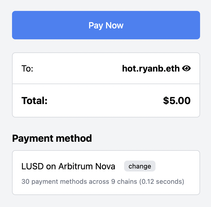Click the blue Pay Now button
211x207 pixels.
tap(106, 25)
